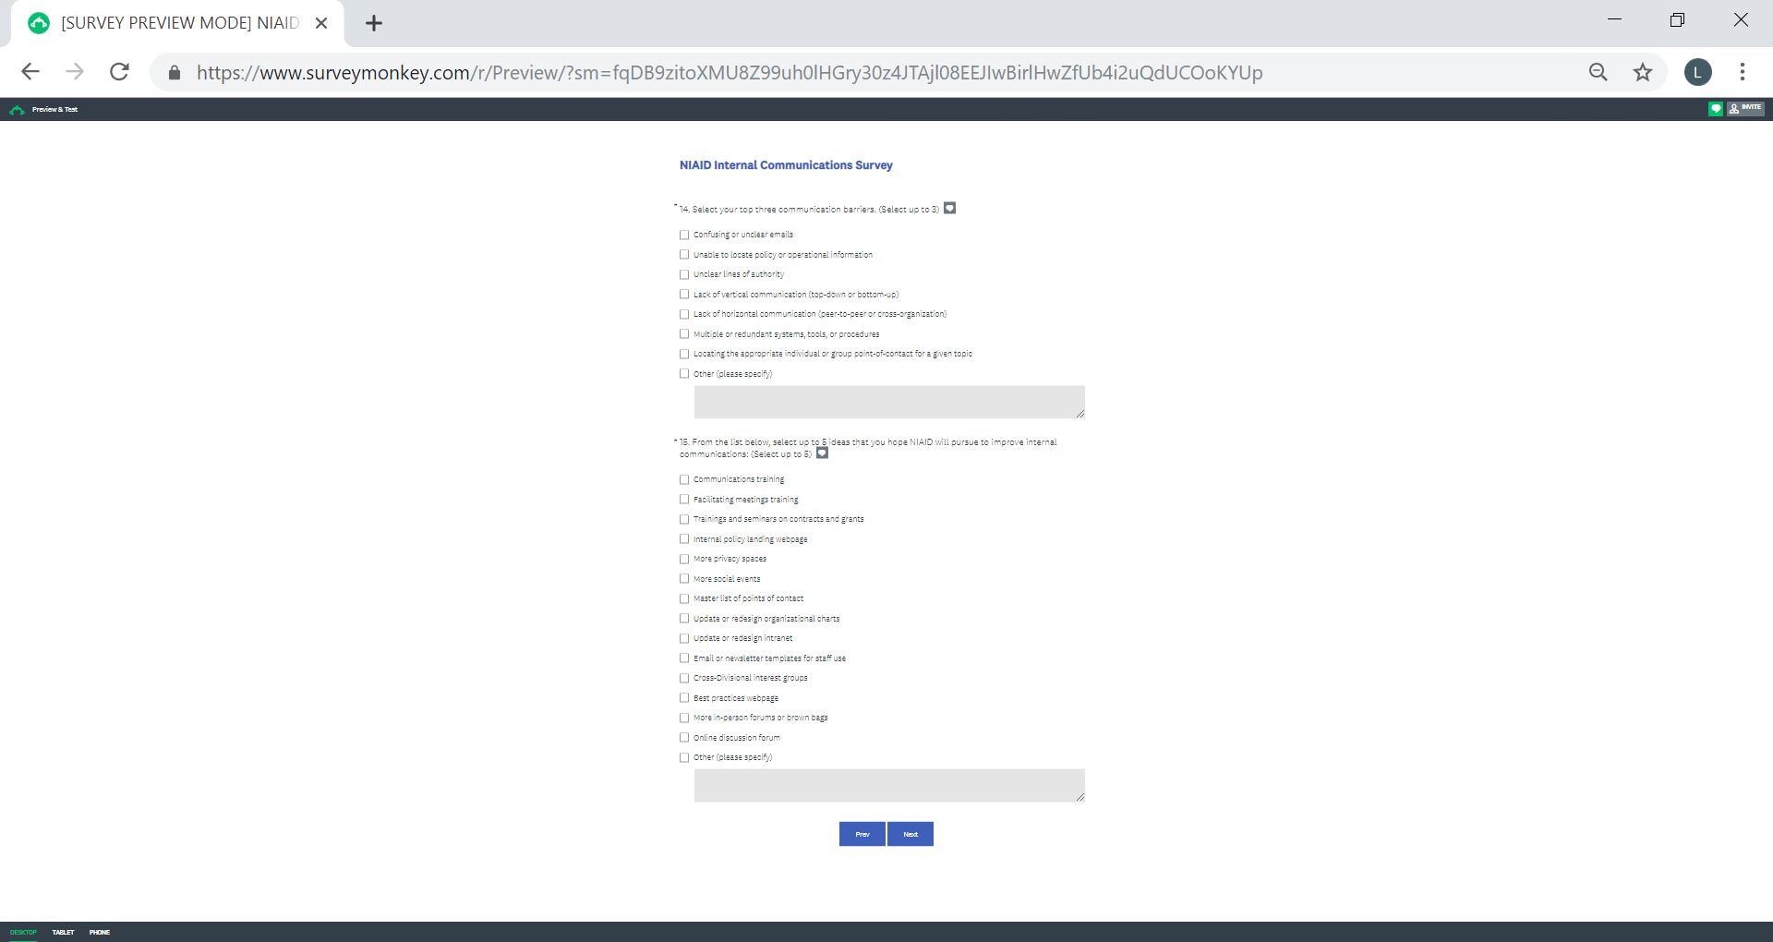Select 'Cross-Divisional interest groups'
The height and width of the screenshot is (942, 1773).
pyautogui.click(x=684, y=679)
